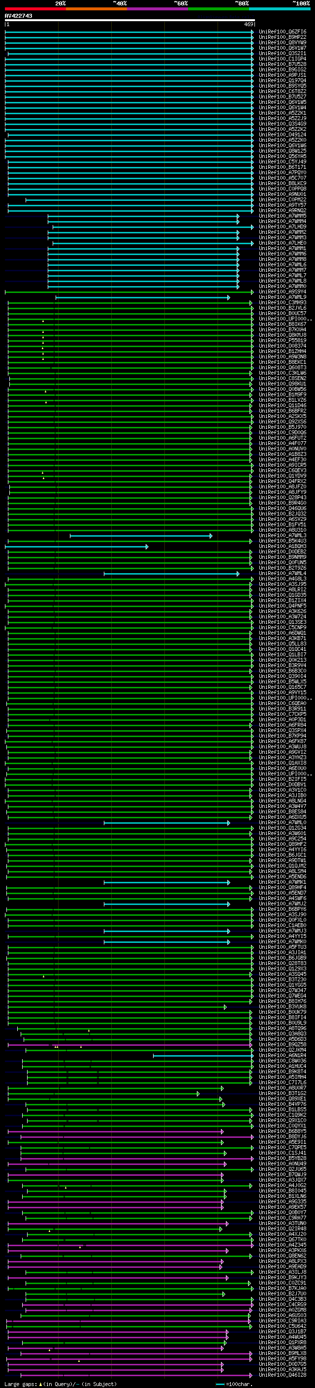
Task: Click the red 20% identity legend bar
Action: pyautogui.click(x=35, y=9)
